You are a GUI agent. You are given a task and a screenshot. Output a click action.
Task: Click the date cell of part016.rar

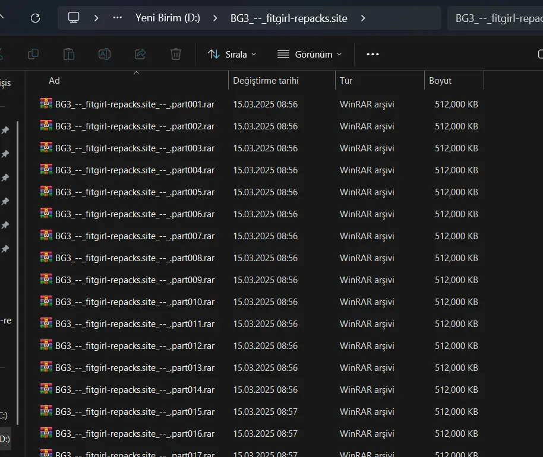[x=266, y=434]
